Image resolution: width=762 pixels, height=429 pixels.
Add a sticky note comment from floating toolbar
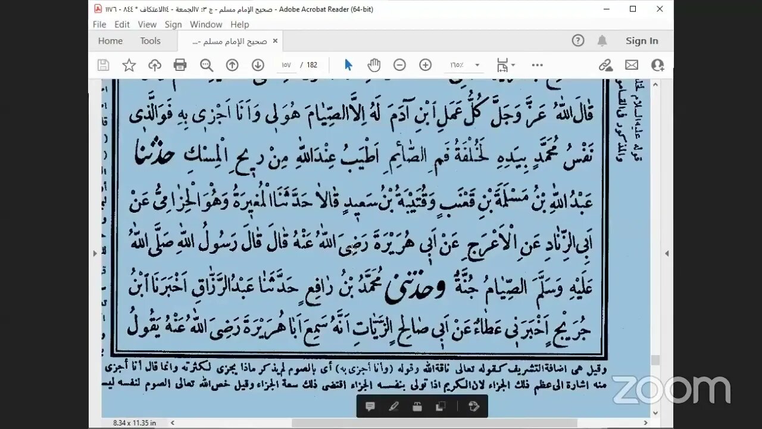click(370, 406)
